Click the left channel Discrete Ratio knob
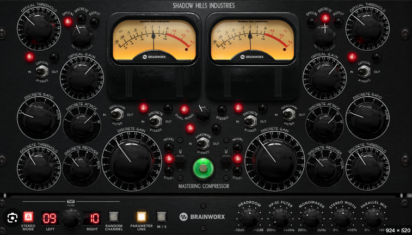Viewport: 412px width, 235px height. pos(39,119)
